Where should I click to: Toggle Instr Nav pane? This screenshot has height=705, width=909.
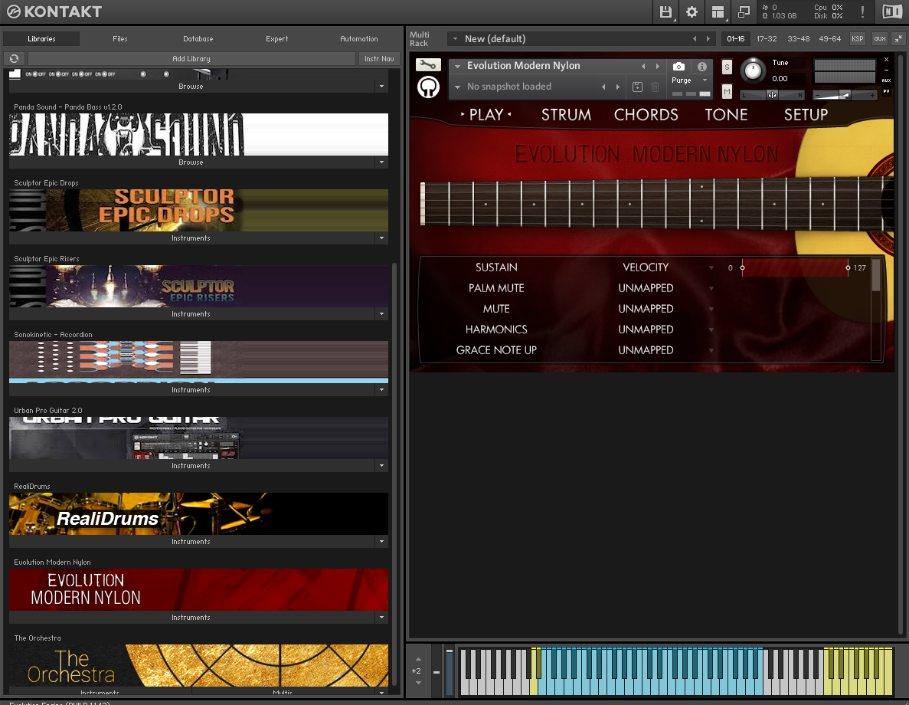point(379,58)
